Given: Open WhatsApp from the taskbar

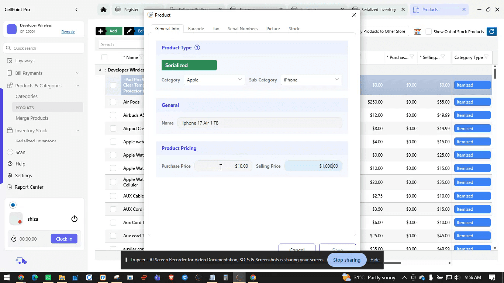Looking at the screenshot, I should [x=48, y=277].
